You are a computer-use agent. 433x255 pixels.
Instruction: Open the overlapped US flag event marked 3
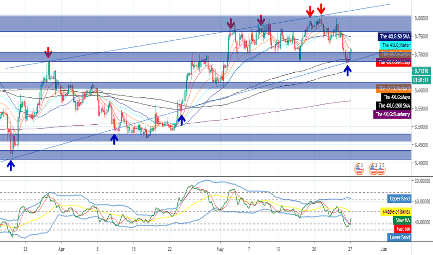374,169
